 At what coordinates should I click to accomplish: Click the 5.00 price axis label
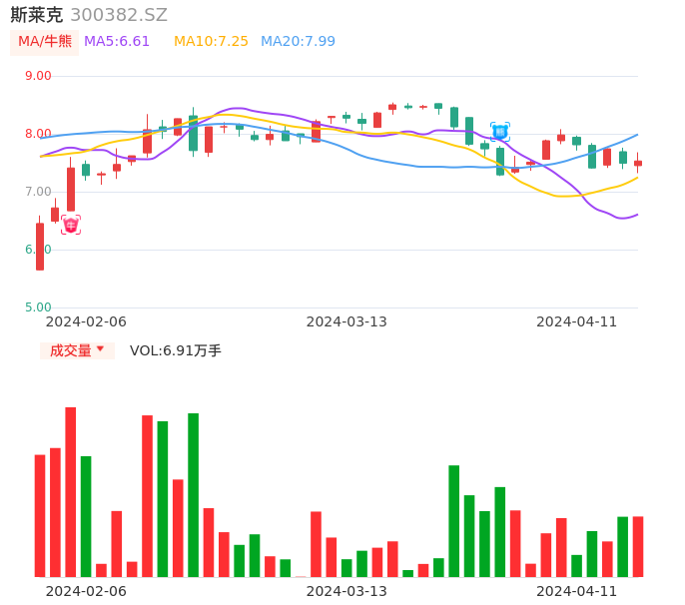[38, 307]
